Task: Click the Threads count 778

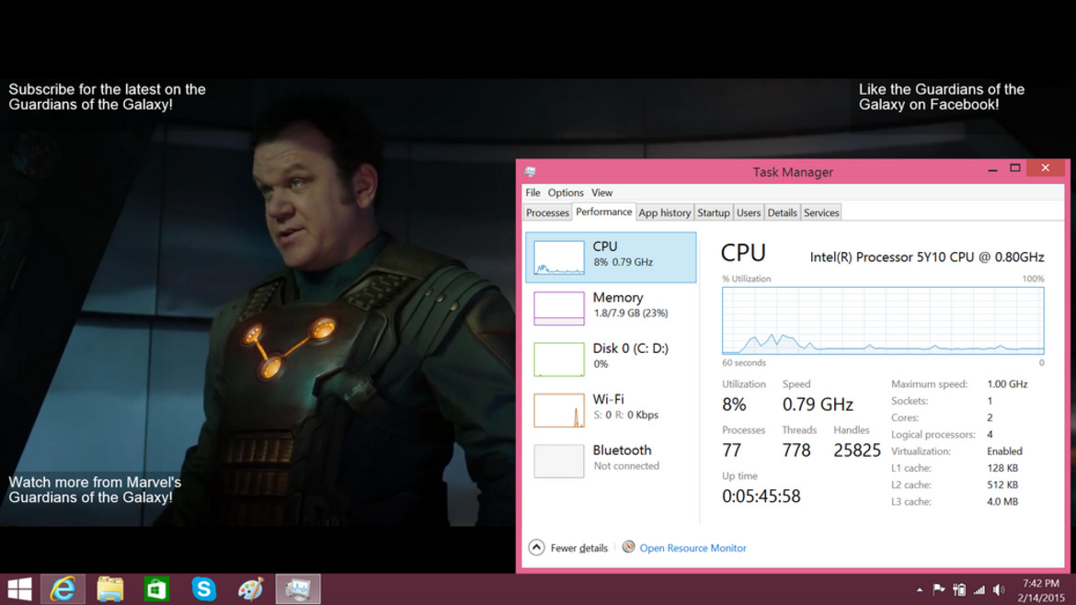Action: tap(796, 451)
